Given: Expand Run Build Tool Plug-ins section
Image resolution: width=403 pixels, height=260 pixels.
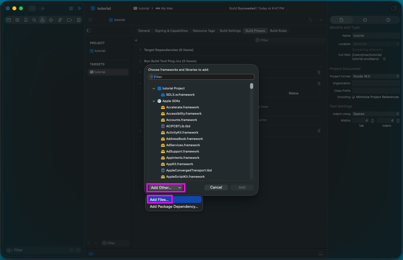Looking at the screenshot, I should (140, 61).
